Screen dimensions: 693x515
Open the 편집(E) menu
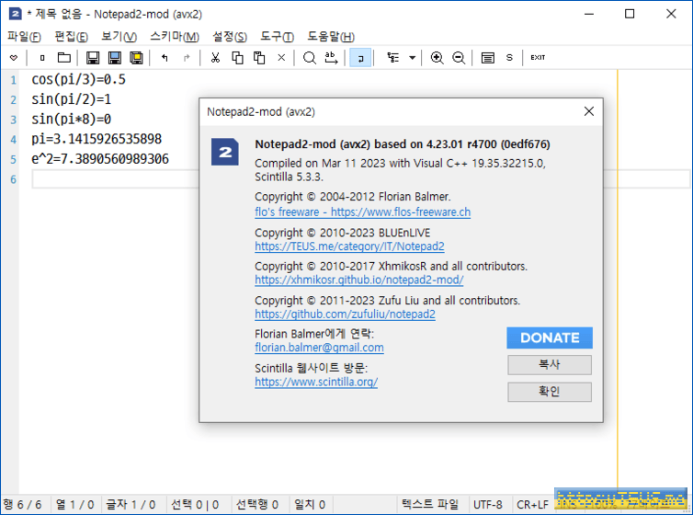[x=71, y=36]
